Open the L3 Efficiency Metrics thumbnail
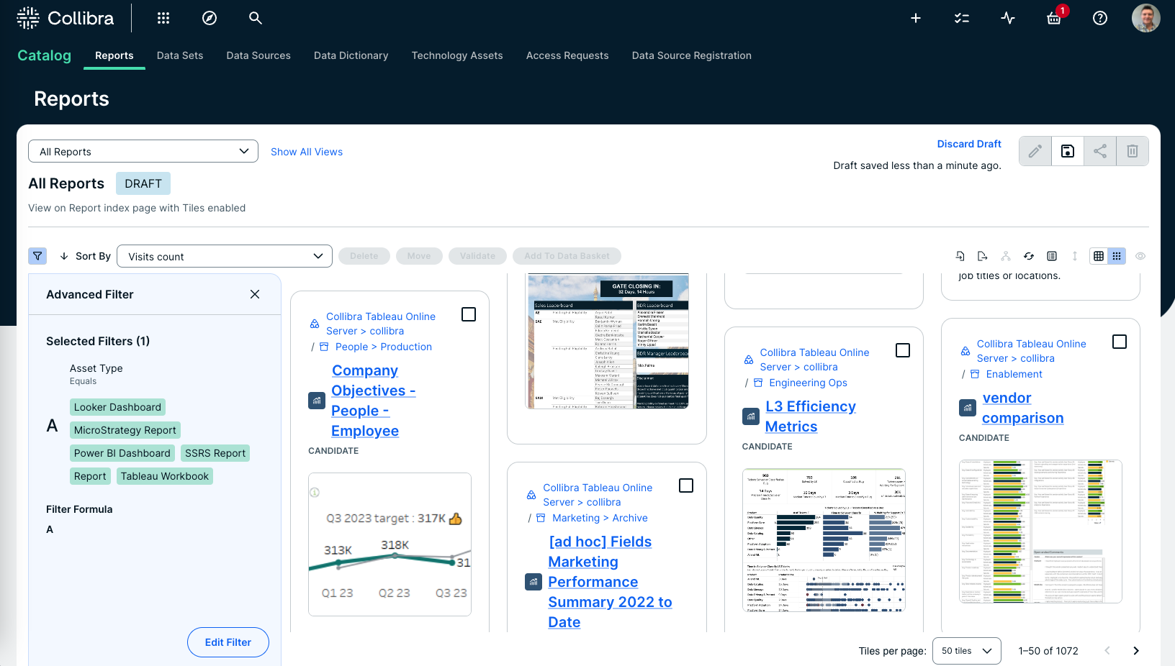 (824, 540)
